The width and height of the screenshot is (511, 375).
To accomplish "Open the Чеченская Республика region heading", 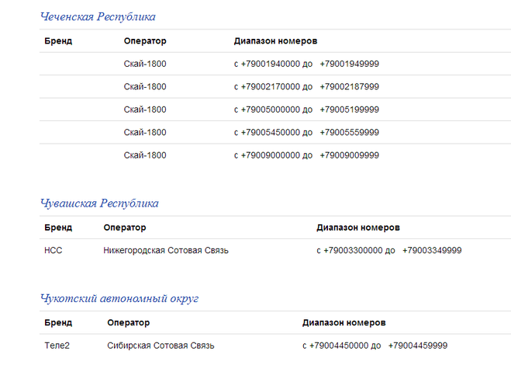I will click(98, 16).
